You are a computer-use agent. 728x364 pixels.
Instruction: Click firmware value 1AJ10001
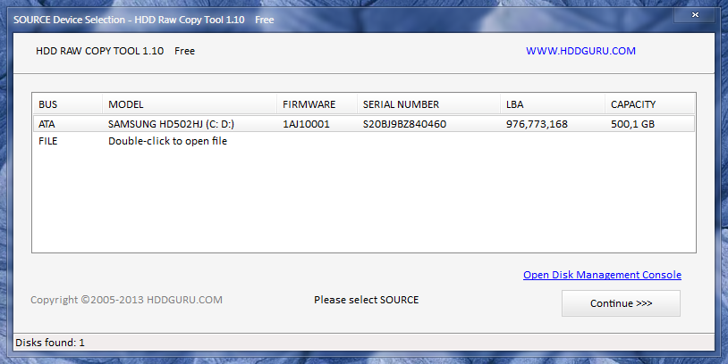(x=307, y=124)
